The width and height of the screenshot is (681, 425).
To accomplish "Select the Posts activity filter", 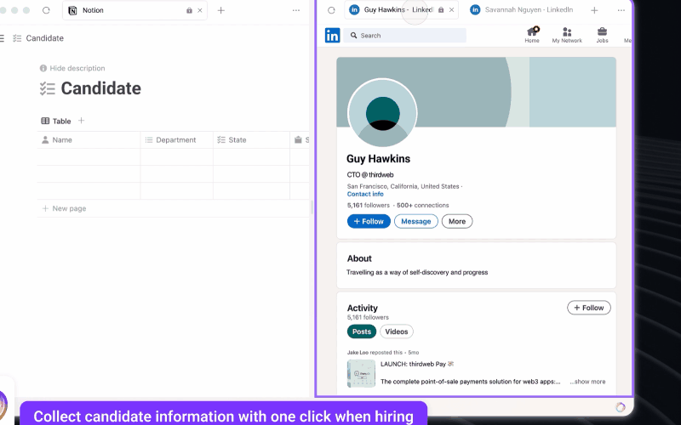I will point(361,331).
